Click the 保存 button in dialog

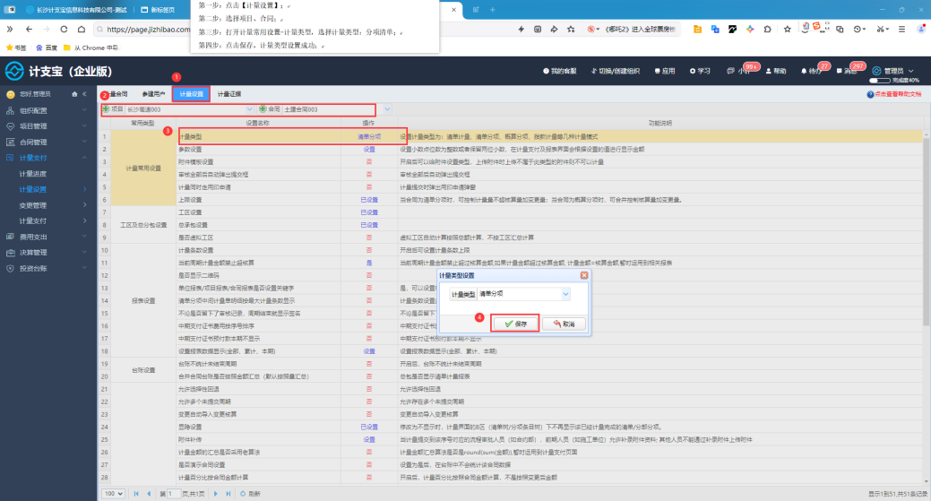515,324
